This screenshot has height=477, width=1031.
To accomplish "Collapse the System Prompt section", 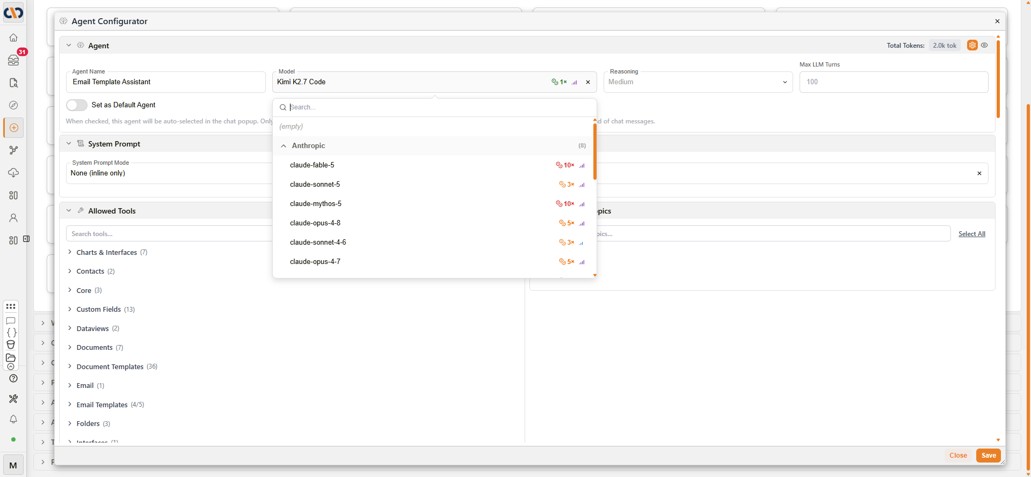I will point(69,143).
